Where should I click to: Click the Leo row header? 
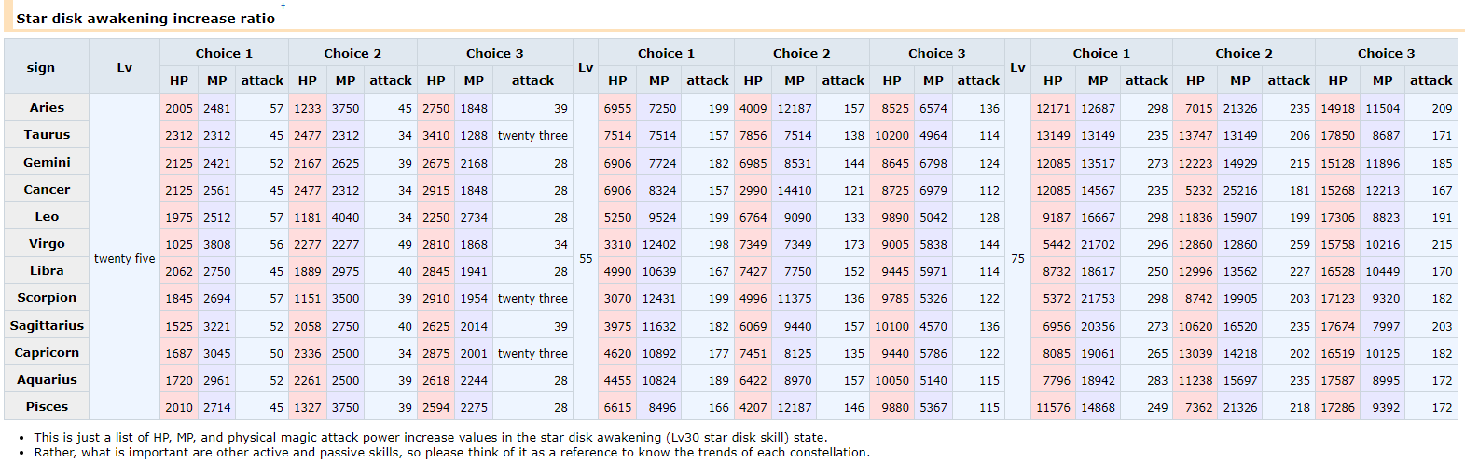pos(47,217)
